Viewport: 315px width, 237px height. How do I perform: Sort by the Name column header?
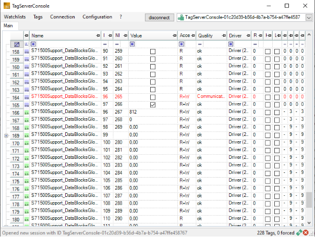38,36
